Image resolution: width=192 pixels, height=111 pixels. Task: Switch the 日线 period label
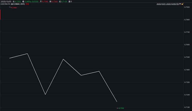coord(27,4)
